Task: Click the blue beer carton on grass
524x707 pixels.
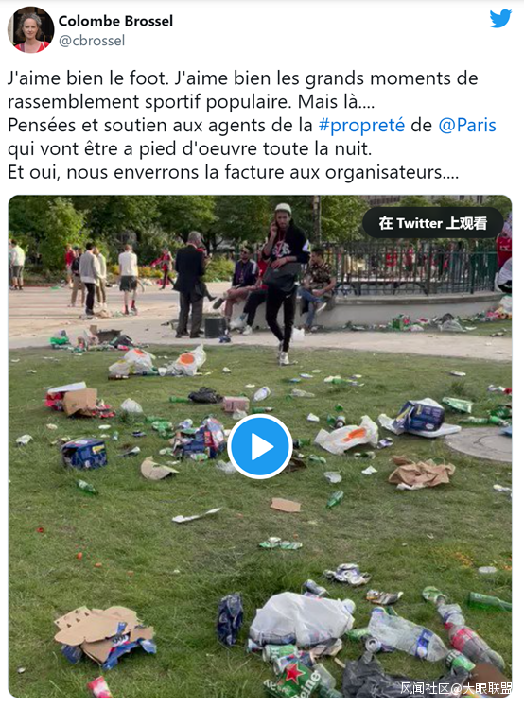Action: 84,453
